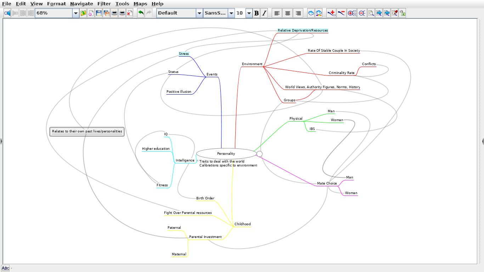The height and width of the screenshot is (272, 484).
Task: Align node text right
Action: pos(298,13)
